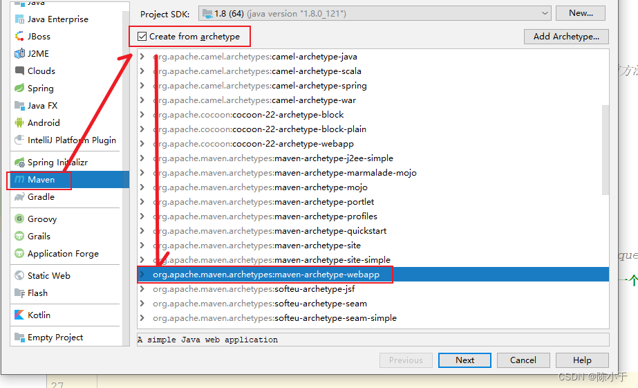
Task: Click the Add Archetype... button
Action: (566, 37)
